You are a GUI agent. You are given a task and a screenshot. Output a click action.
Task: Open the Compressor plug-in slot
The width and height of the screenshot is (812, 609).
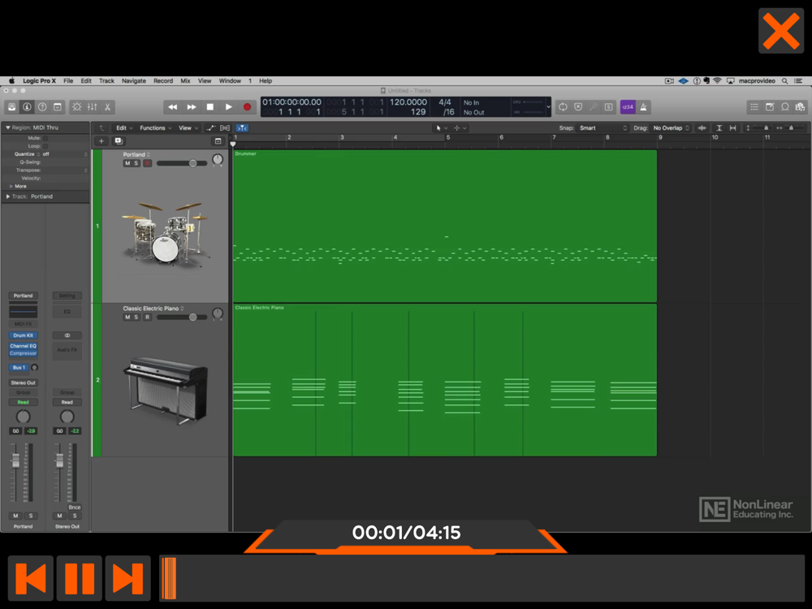click(23, 353)
